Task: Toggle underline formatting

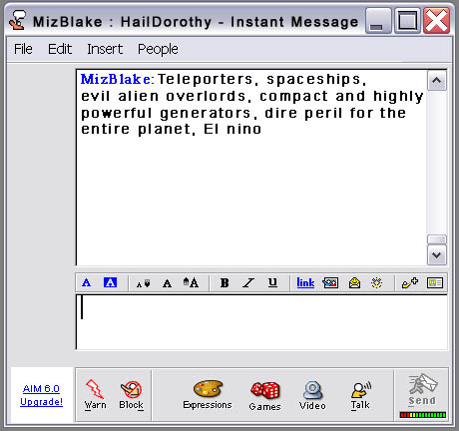Action: coord(272,282)
